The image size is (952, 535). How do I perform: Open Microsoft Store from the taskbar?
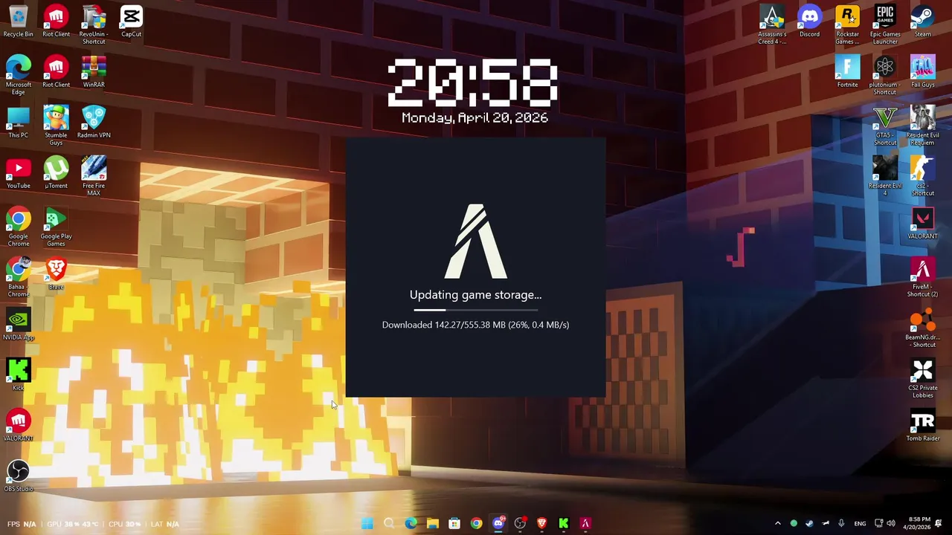[454, 524]
